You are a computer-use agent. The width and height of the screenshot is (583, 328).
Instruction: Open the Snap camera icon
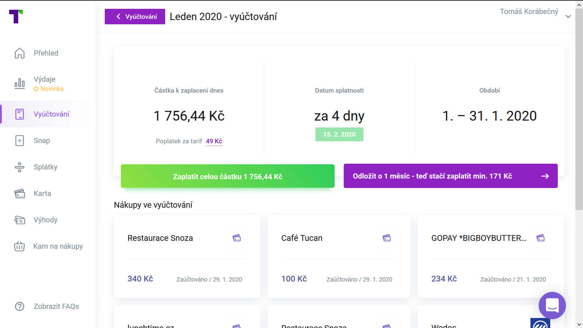pos(19,140)
